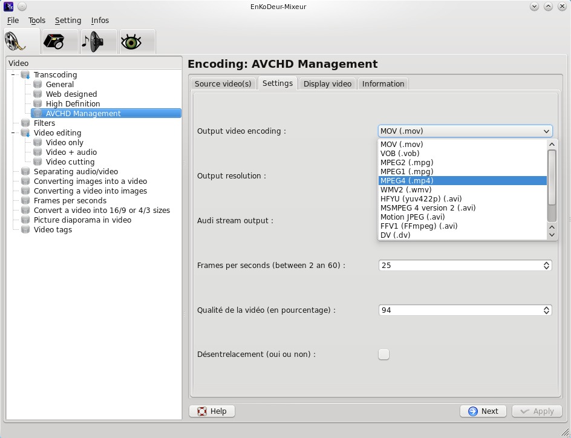This screenshot has width=571, height=438.
Task: Open the Infos menu
Action: click(x=100, y=21)
